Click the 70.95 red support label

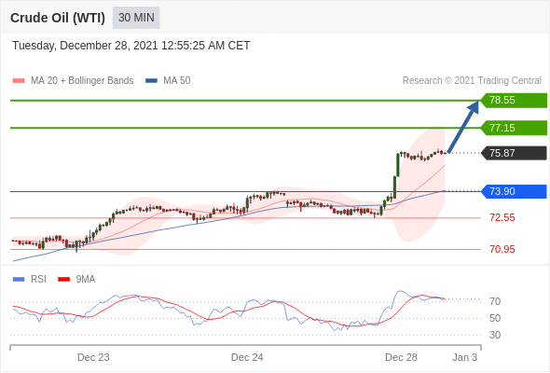[x=502, y=249]
